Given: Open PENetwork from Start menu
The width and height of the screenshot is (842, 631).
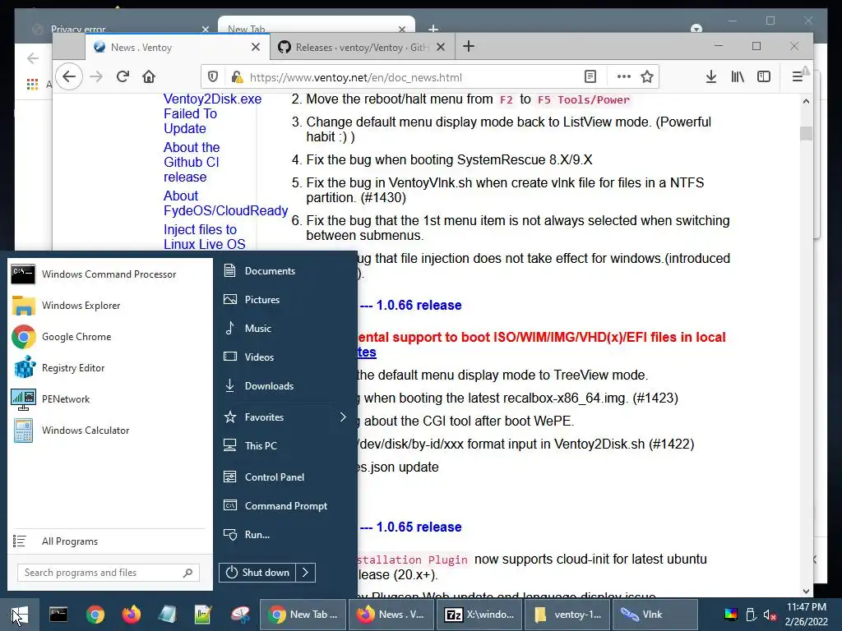Looking at the screenshot, I should pos(109,399).
